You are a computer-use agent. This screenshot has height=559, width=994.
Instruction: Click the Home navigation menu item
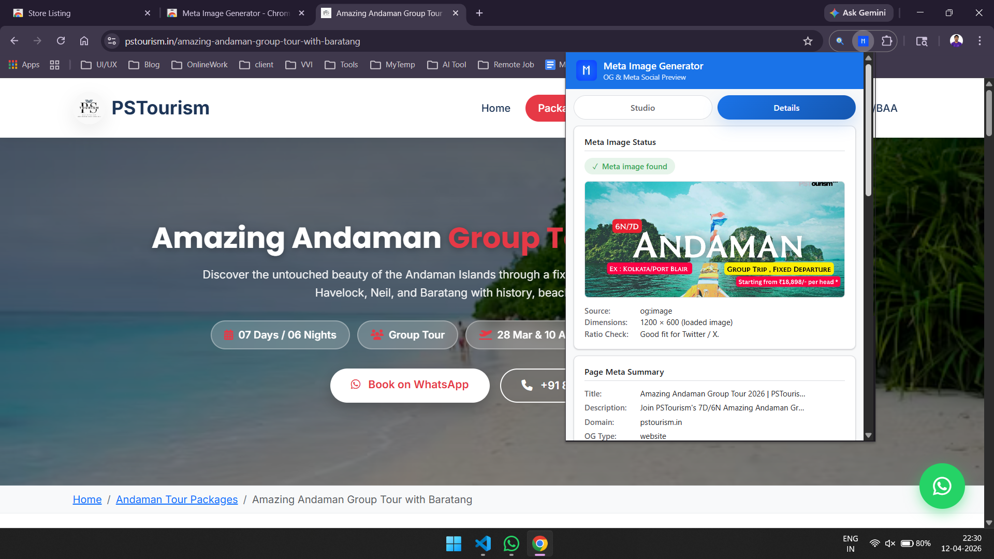[495, 108]
